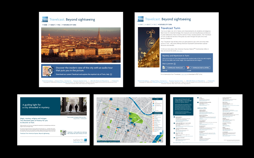This screenshot has width=254, height=158.
Task: Click the Download Map & Offers button
Action: 200,68
